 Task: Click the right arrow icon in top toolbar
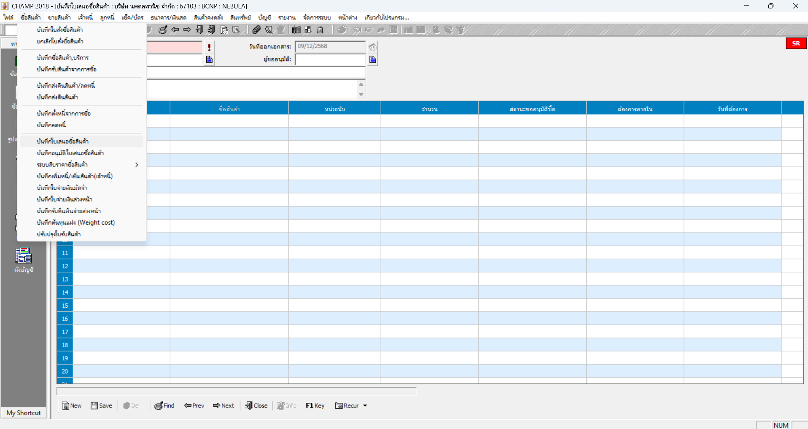(x=187, y=29)
